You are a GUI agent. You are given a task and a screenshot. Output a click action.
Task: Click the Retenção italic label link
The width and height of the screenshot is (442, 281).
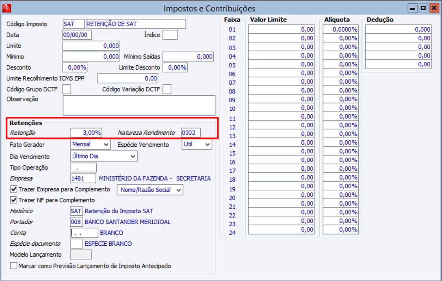23,133
